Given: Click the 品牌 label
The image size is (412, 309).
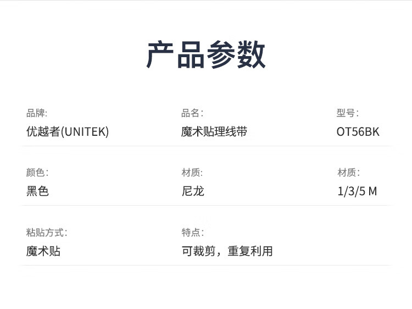Looking at the screenshot, I should (x=37, y=113).
